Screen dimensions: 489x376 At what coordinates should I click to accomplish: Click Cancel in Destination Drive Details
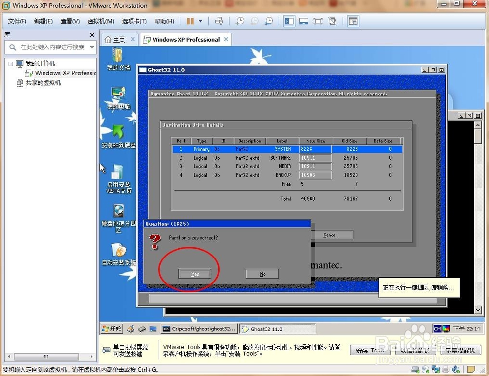330,235
